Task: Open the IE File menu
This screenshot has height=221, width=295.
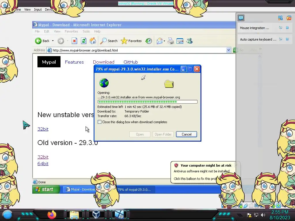Action: [x=37, y=31]
